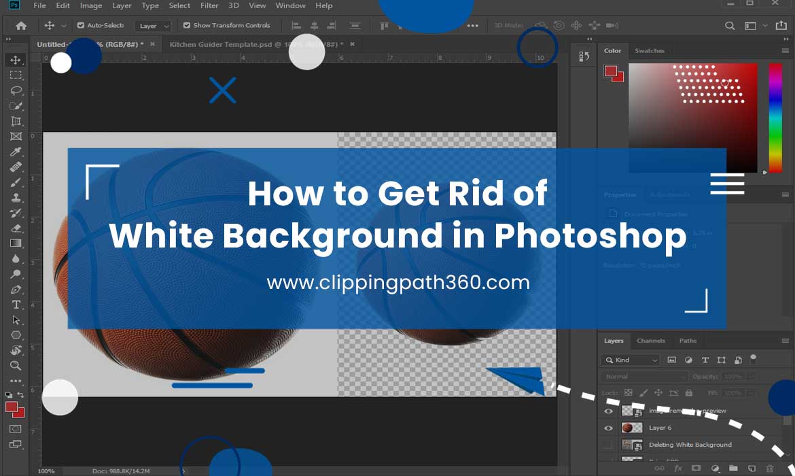Open the workspace switcher dropdown arrow
This screenshot has width=795, height=476.
point(765,25)
